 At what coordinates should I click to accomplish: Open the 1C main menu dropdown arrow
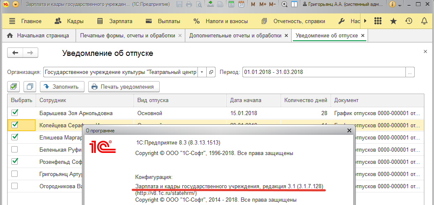click(x=16, y=5)
